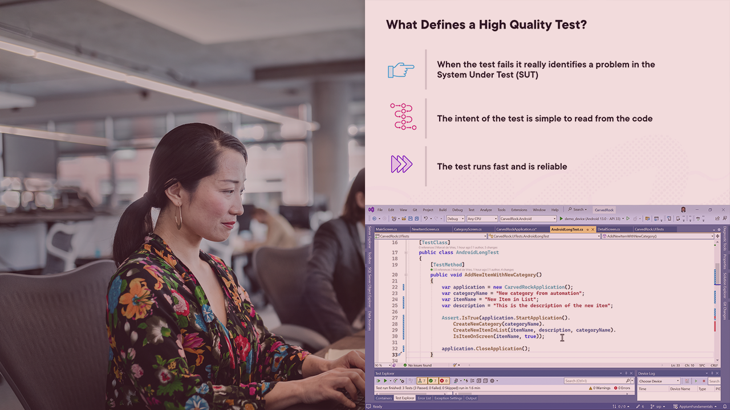Viewport: 730px width, 410px height.
Task: Toggle the failed tests filter showing 0
Action: click(444, 381)
